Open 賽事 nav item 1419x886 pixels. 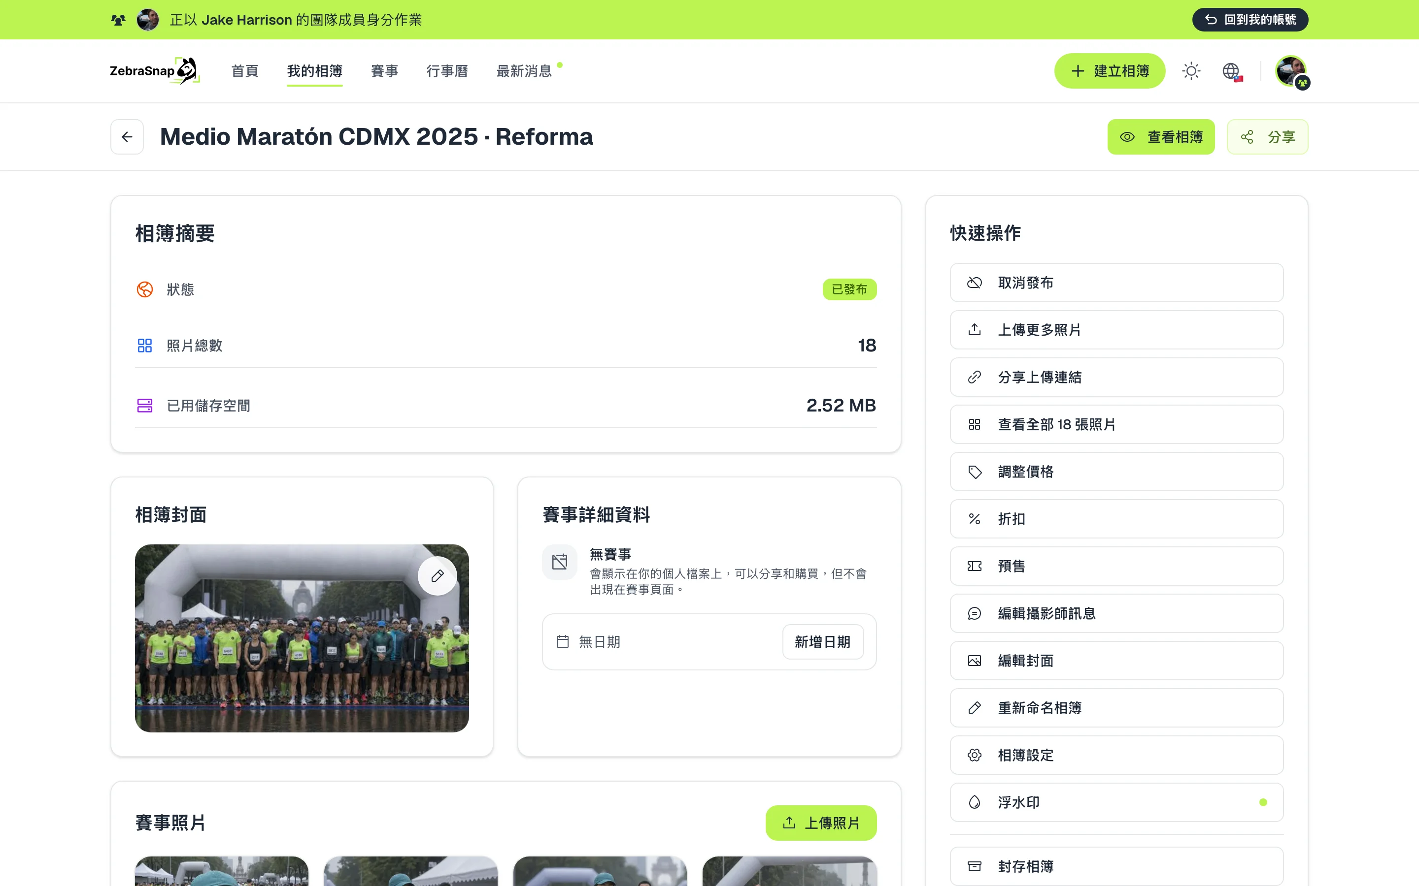coord(385,71)
